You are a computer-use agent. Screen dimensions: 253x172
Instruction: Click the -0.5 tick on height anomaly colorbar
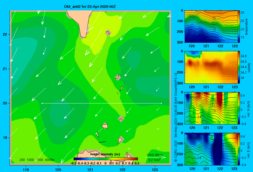(x=73, y=163)
